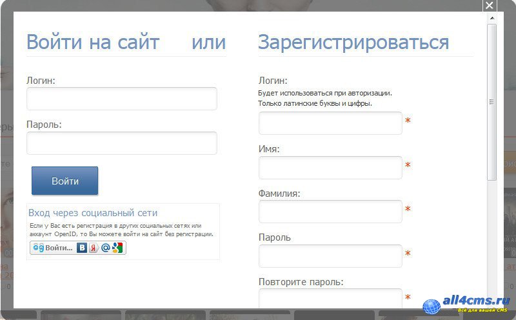Click the registration Пароль input field
This screenshot has width=516, height=320.
[330, 256]
